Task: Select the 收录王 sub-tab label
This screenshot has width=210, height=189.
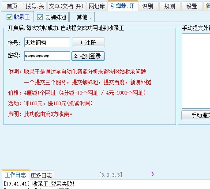Action: [x=22, y=17]
